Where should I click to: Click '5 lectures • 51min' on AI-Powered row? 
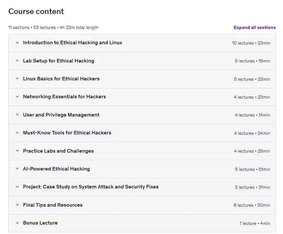pos(252,169)
